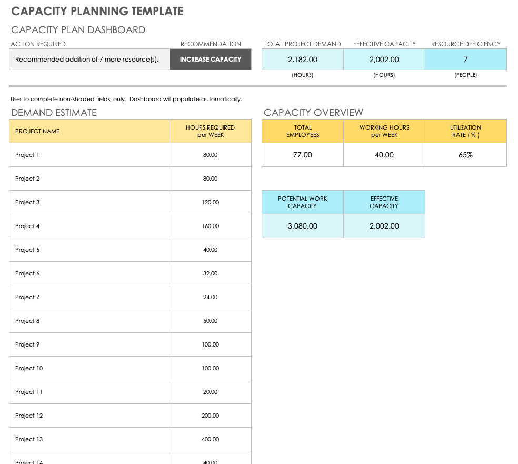Screen dimensions: 518x464
Task: Select the EFFECTIVE CAPACITY hours cell
Action: pos(384,60)
